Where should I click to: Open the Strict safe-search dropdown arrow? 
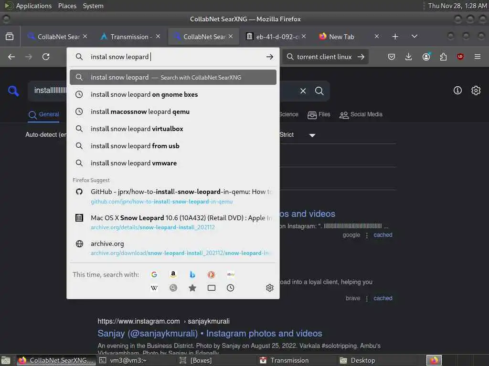(312, 135)
